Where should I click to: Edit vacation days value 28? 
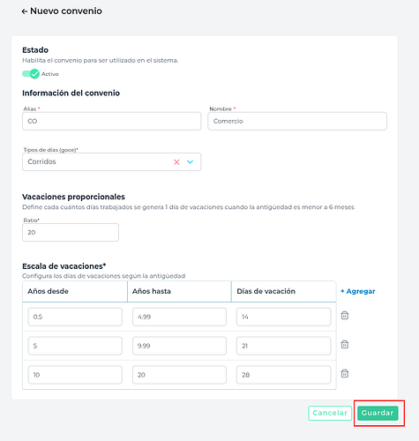click(x=284, y=375)
